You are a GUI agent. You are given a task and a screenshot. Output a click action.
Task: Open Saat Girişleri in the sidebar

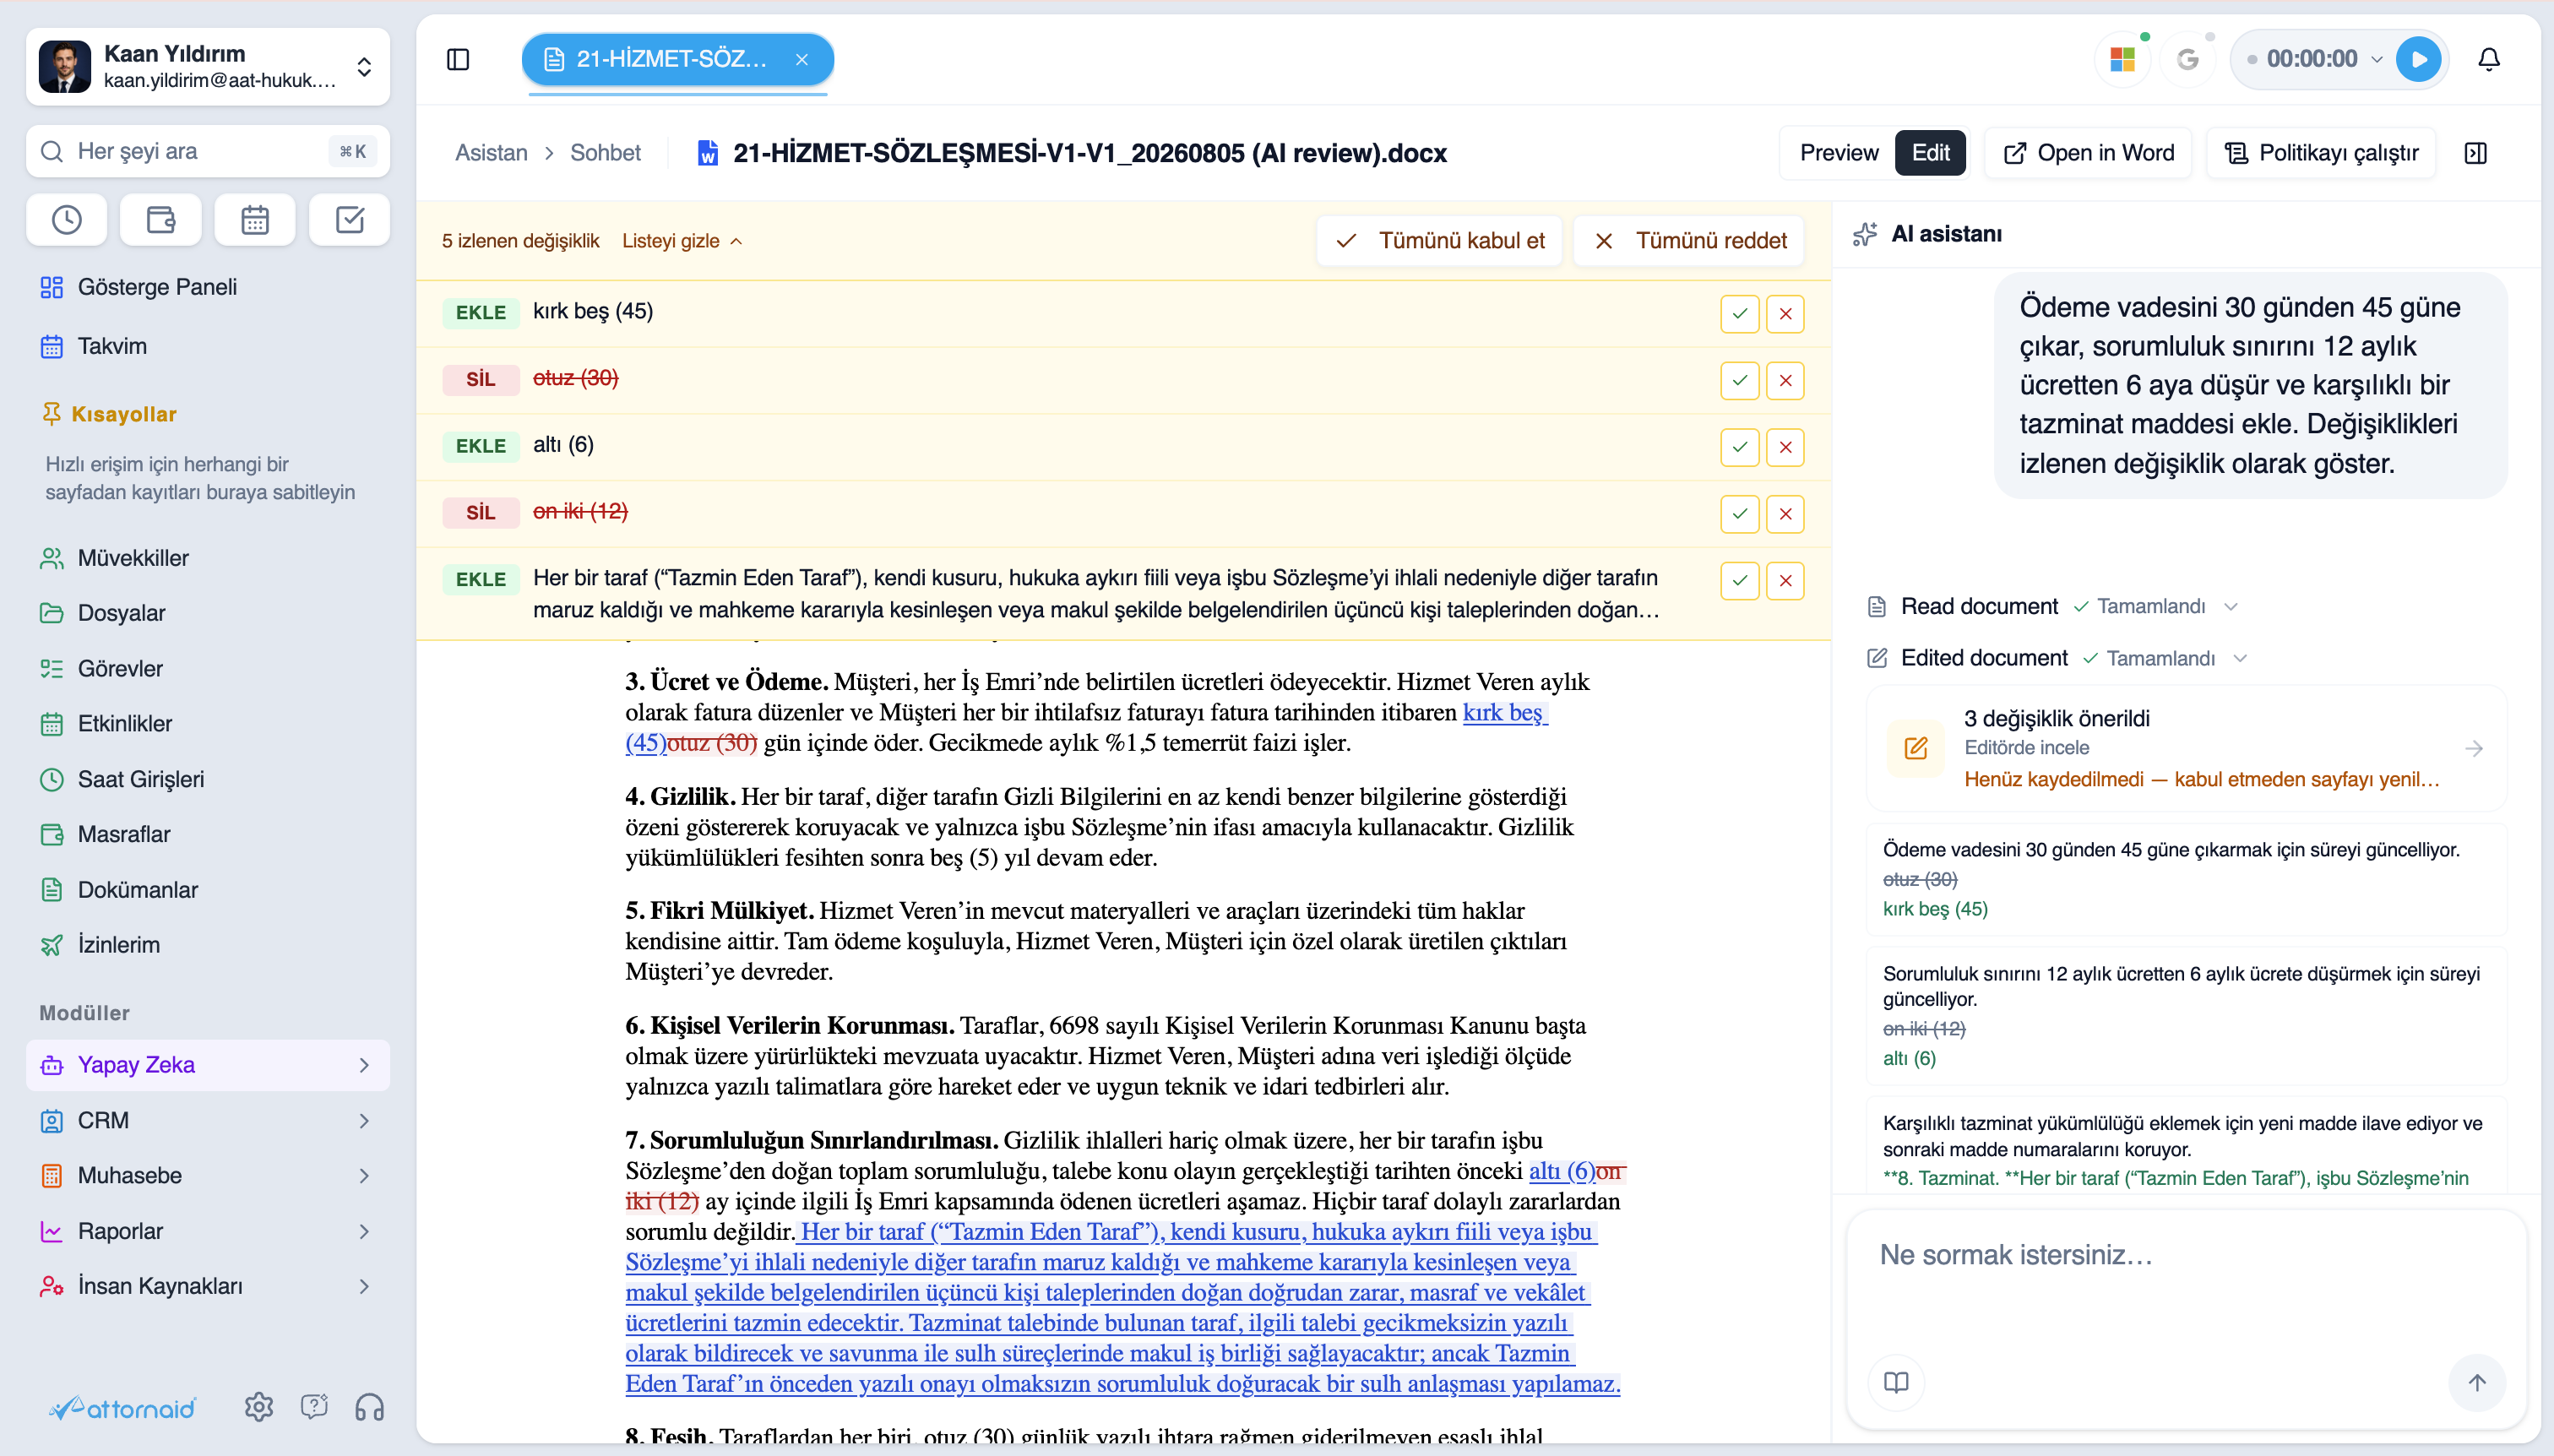click(x=208, y=779)
